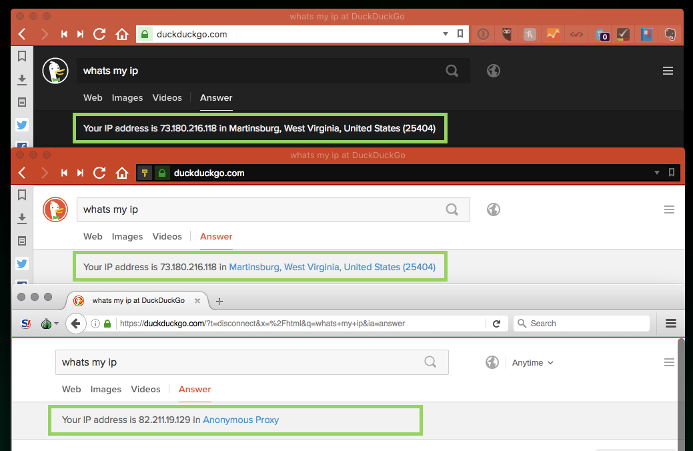
Task: Select Videos tab in middle window page
Action: 167,237
